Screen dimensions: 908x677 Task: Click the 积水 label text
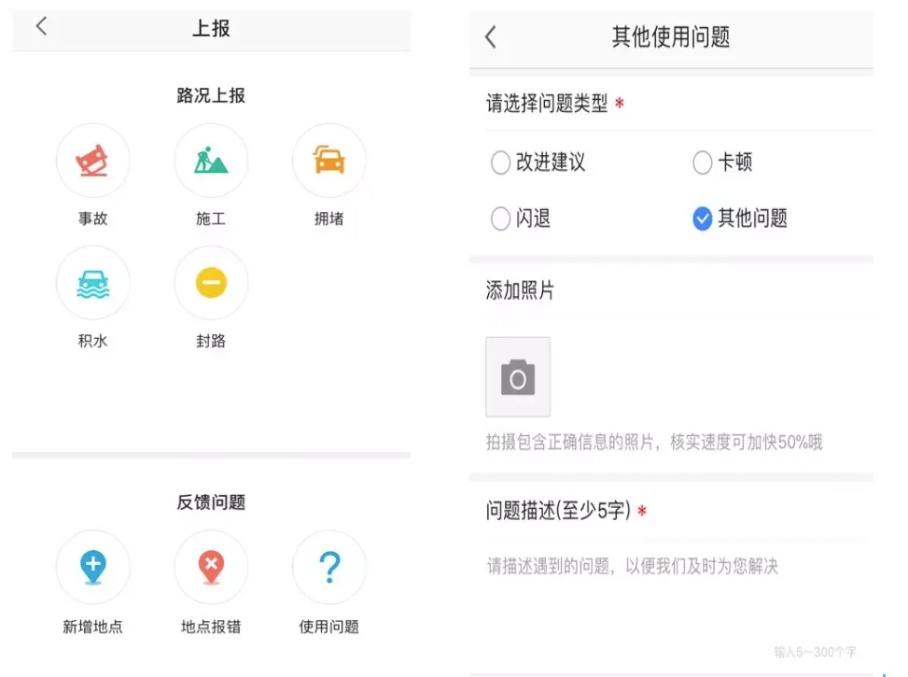pyautogui.click(x=92, y=341)
